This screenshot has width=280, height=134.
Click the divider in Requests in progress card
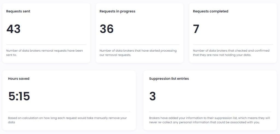click(x=139, y=45)
